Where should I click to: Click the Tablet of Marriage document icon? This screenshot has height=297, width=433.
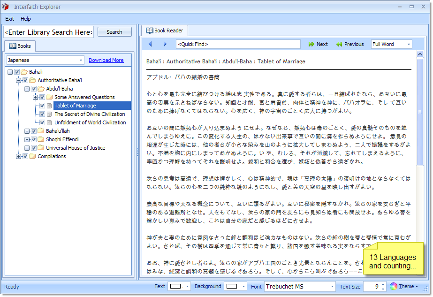50,106
